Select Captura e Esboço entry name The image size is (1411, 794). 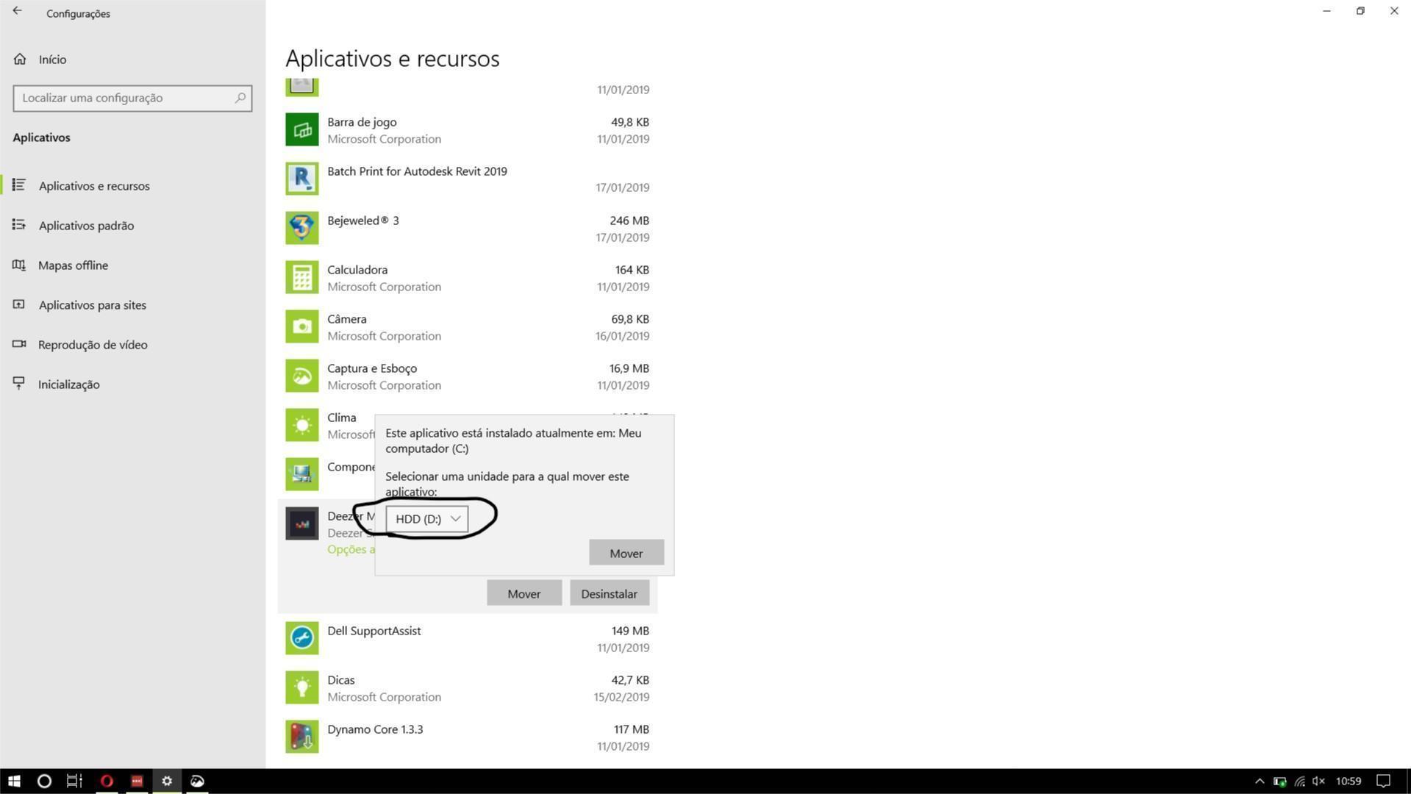372,368
